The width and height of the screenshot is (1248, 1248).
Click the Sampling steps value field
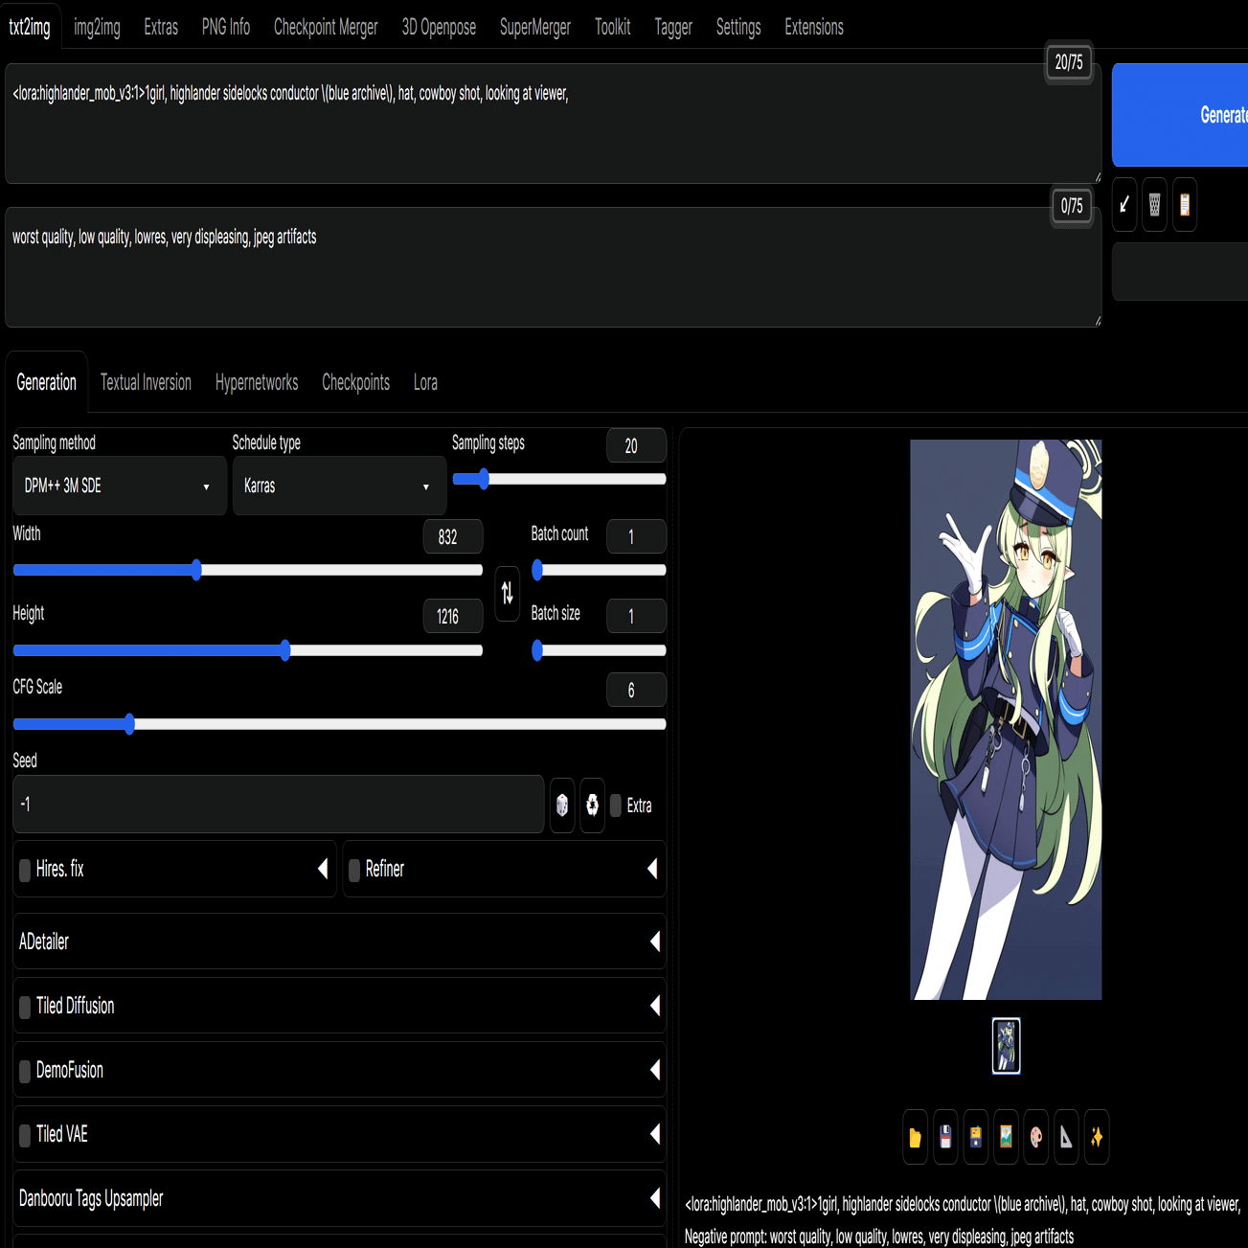point(636,445)
